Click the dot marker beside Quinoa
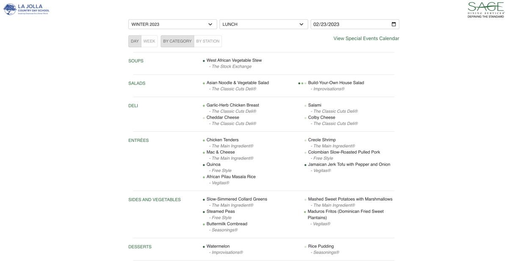This screenshot has height=261, width=508. coord(204,165)
